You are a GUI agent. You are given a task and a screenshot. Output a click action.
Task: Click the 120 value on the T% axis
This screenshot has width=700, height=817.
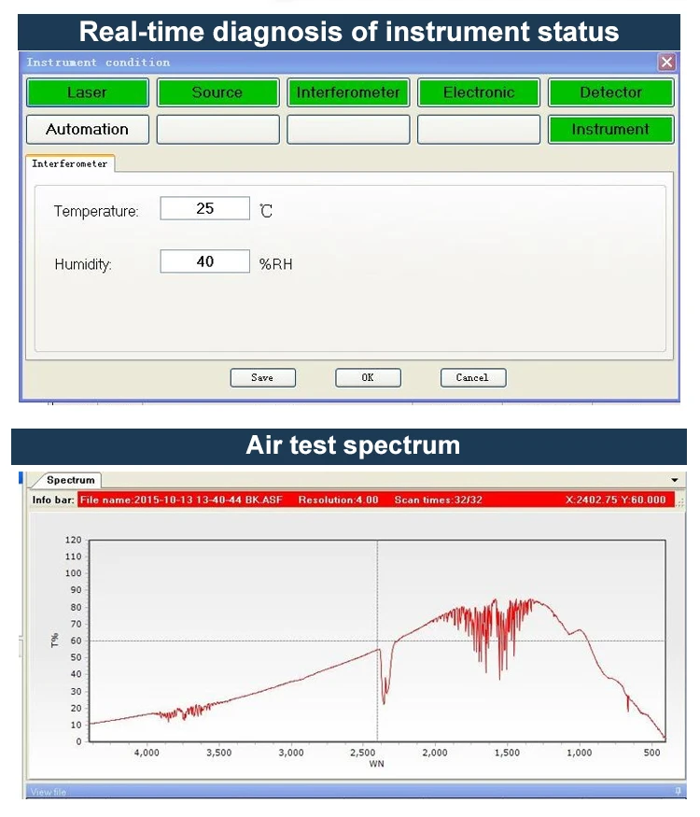click(74, 540)
